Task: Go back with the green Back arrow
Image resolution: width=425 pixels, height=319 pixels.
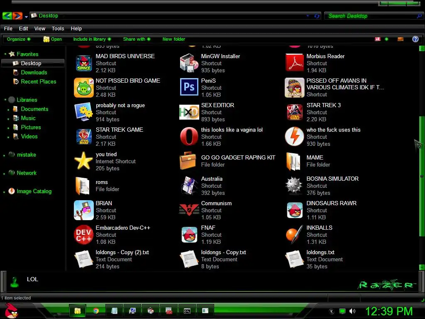Action: tap(7, 16)
